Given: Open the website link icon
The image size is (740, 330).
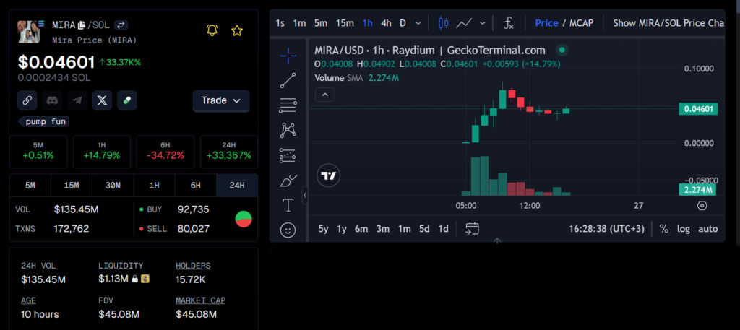Looking at the screenshot, I should [27, 100].
